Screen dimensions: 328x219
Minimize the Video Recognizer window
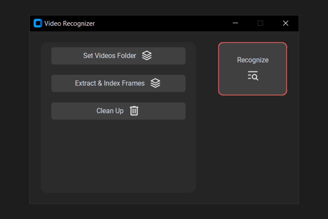[235, 23]
